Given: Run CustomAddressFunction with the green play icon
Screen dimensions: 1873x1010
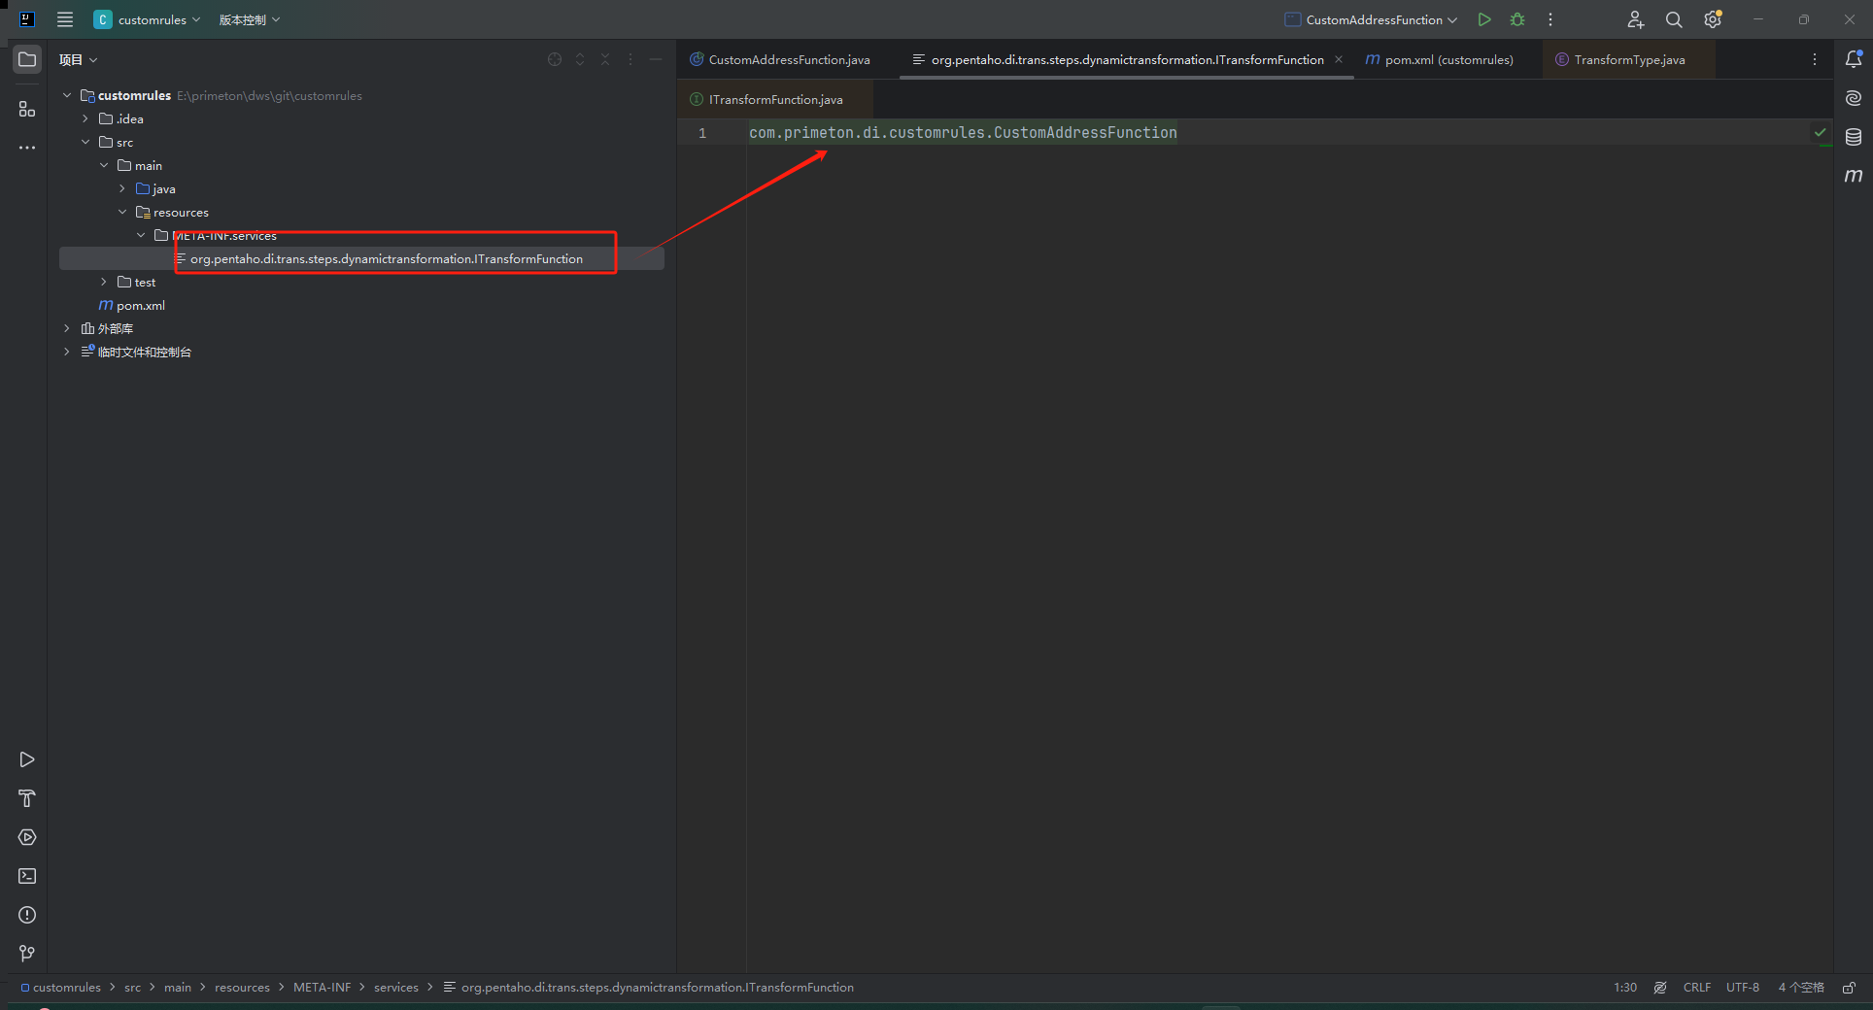Looking at the screenshot, I should tap(1483, 19).
